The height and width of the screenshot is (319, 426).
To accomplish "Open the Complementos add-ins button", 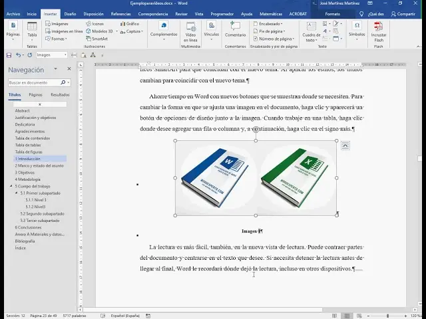I will coord(164,31).
